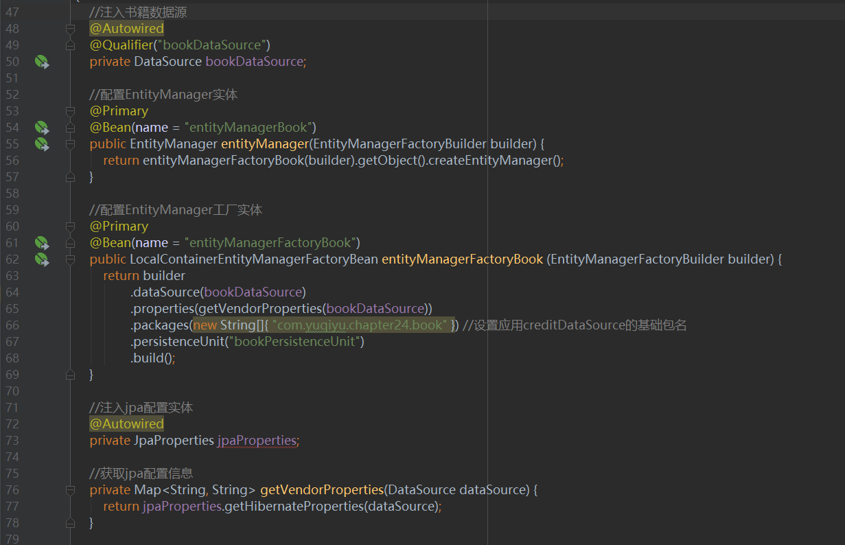
Task: Click Map<String, String> return type on line 76
Action: click(195, 490)
